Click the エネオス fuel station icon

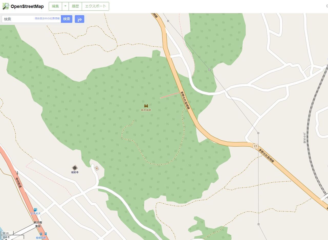(35, 210)
